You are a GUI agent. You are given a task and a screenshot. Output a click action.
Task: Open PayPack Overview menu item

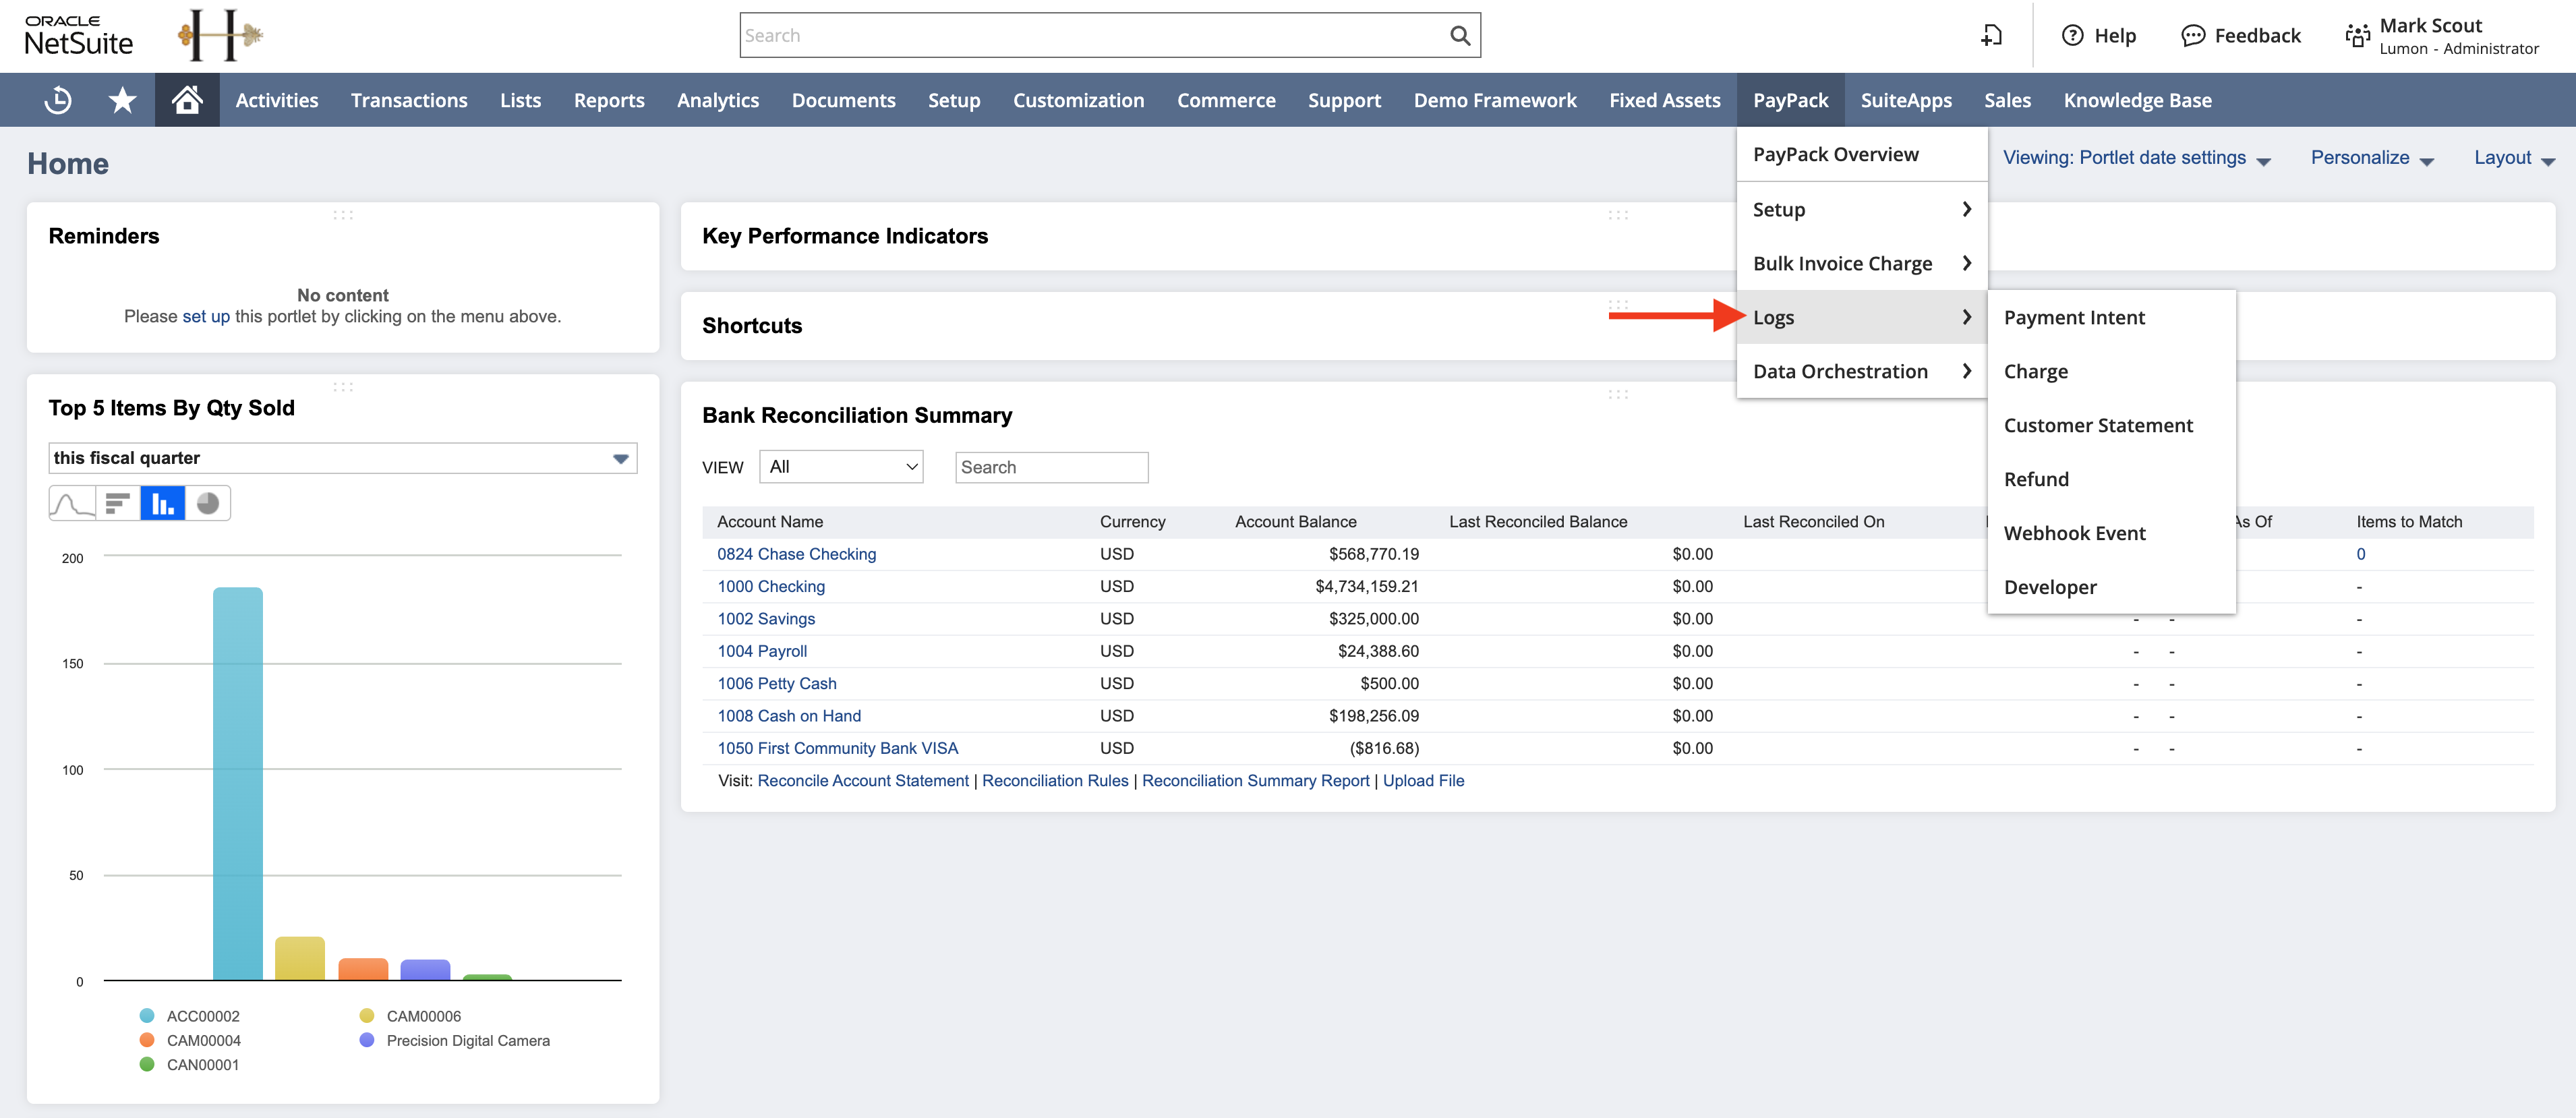pos(1861,154)
